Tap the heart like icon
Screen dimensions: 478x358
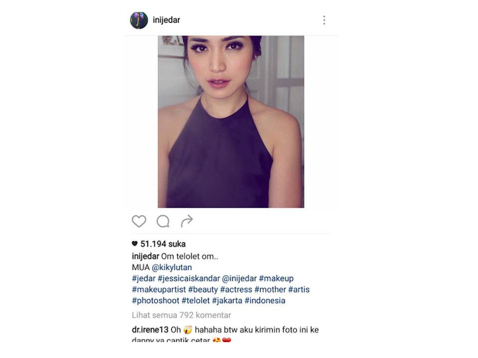[x=139, y=221]
